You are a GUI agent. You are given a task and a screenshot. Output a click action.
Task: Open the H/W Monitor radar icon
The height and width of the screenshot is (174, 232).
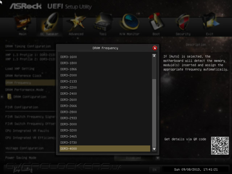coord(130,22)
